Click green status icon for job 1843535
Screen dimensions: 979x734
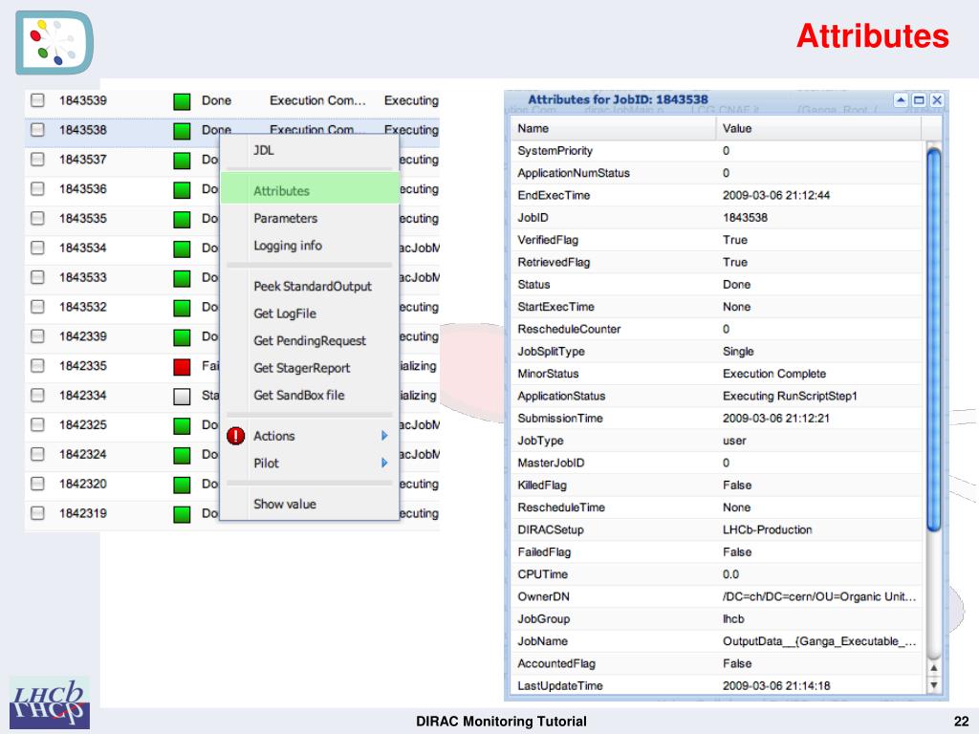[x=182, y=219]
